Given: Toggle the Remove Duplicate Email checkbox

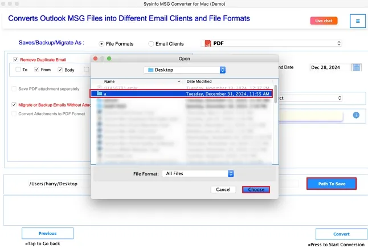Looking at the screenshot, I should (15, 59).
